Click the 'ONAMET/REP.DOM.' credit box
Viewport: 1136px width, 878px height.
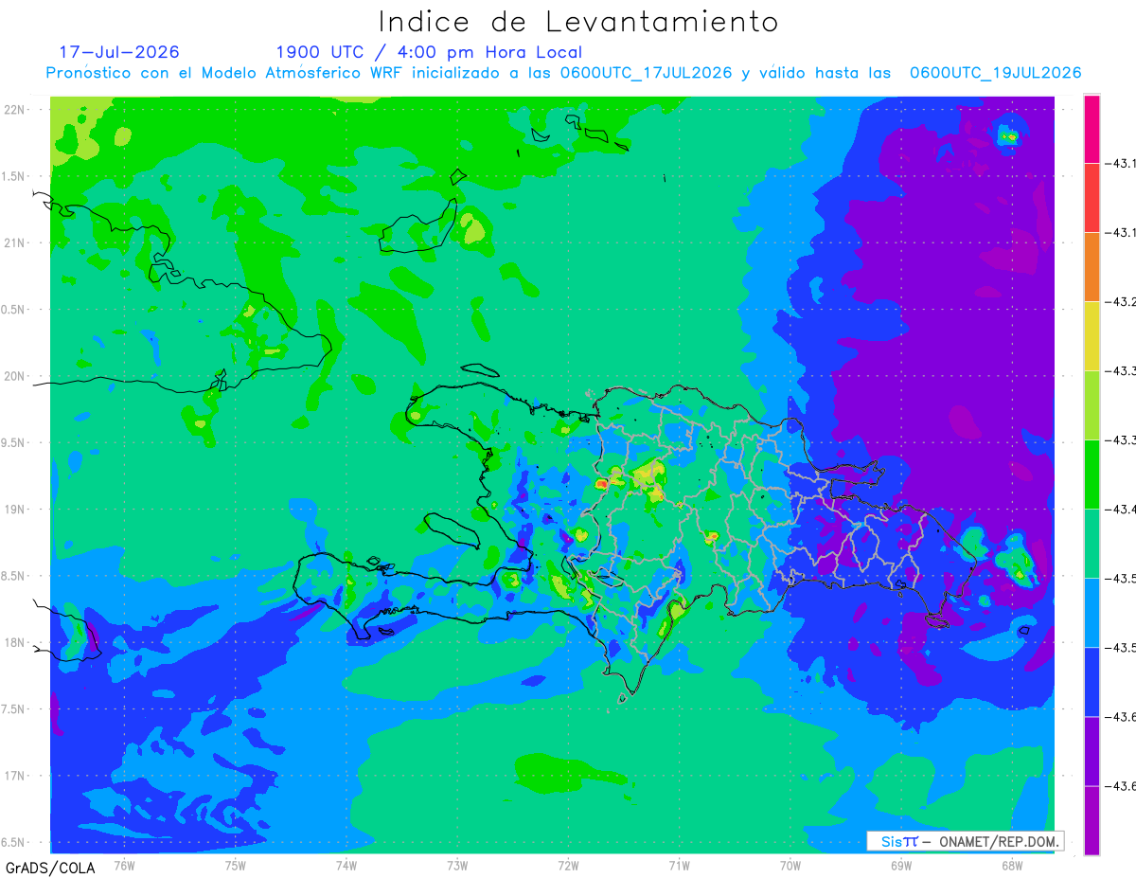(x=965, y=841)
